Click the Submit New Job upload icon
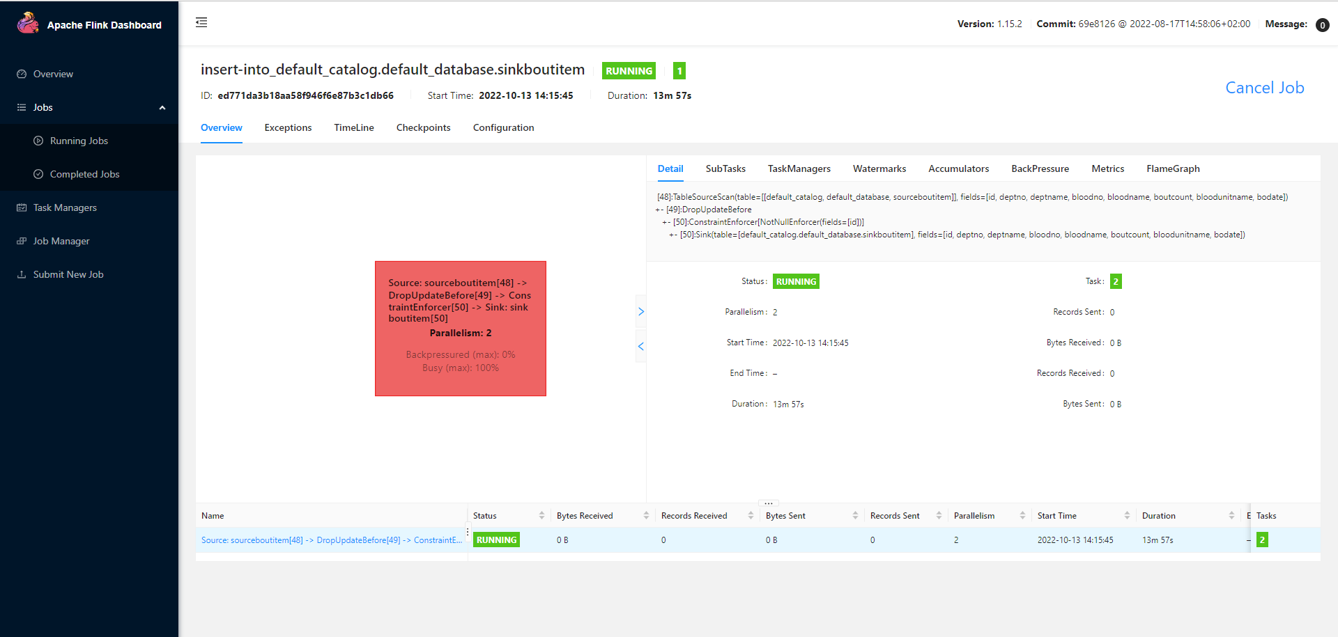 click(22, 274)
